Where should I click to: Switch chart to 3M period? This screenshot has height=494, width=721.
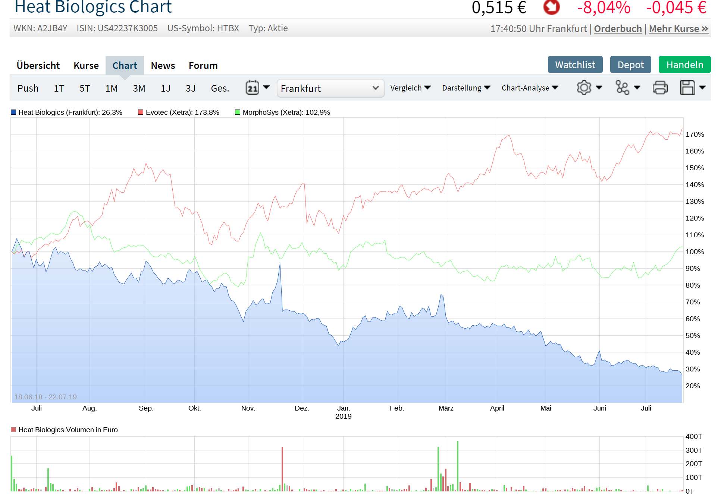[x=139, y=88]
